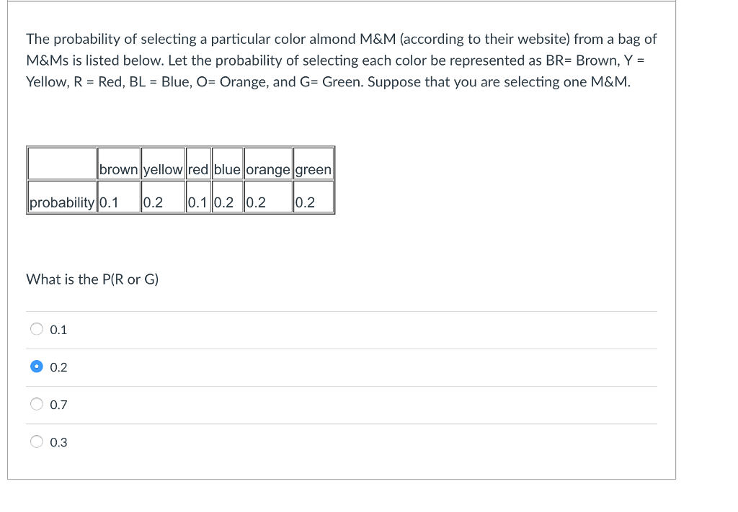Select the 0.7 answer radio button
This screenshot has width=738, height=512.
tap(37, 404)
